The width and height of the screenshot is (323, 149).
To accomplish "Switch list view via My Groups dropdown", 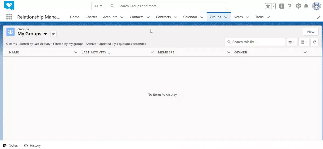I will click(x=45, y=34).
